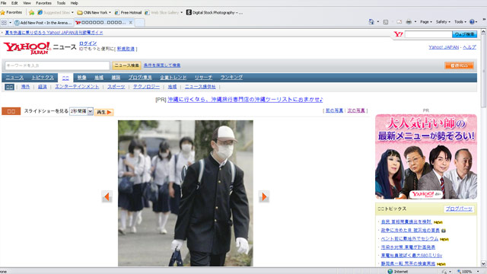Open the Okinawa travel PR link

point(245,100)
